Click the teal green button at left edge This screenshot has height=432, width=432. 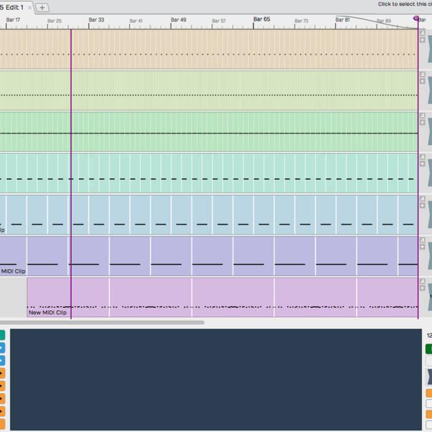tap(2, 335)
